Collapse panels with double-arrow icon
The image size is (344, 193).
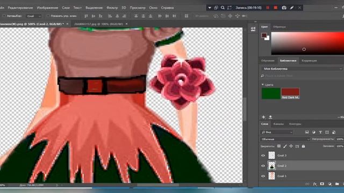[x=255, y=22]
